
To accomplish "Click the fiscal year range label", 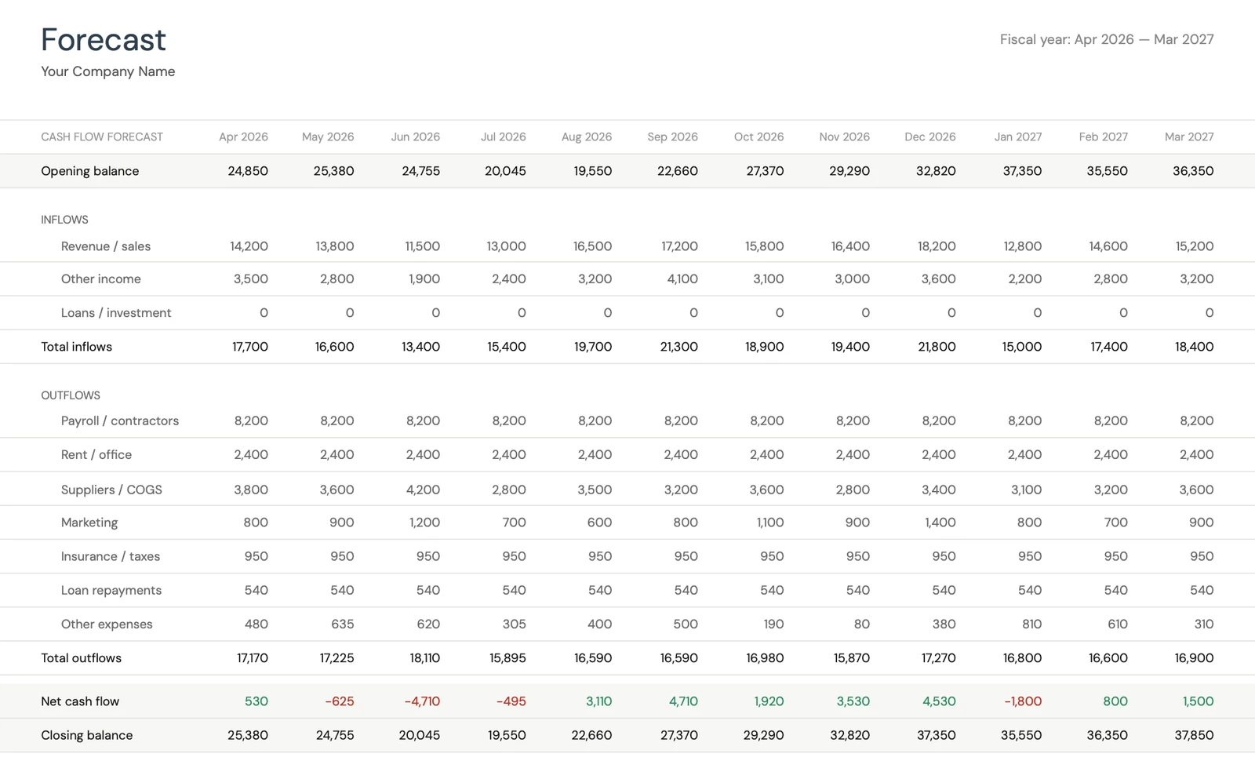I will coord(1106,38).
